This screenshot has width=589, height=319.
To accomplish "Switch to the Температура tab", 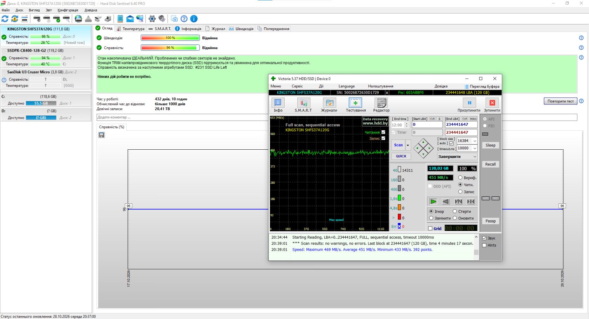I will (130, 29).
